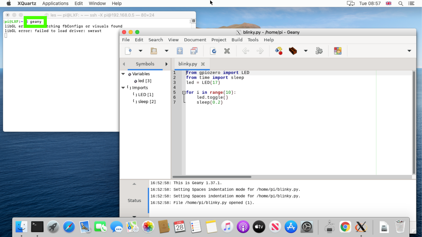
Task: Open the Document menu
Action: pos(195,40)
